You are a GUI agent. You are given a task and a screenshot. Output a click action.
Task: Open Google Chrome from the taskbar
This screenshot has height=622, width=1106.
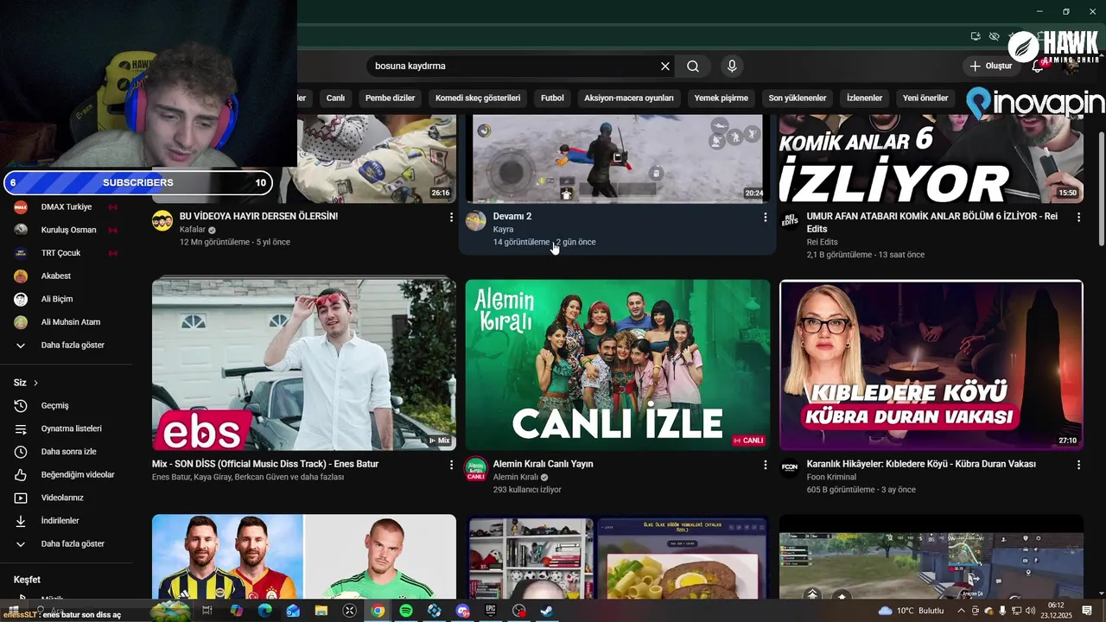coord(378,611)
